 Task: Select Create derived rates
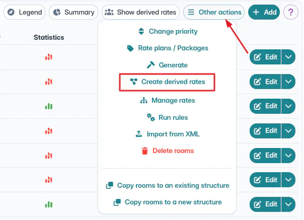167,82
